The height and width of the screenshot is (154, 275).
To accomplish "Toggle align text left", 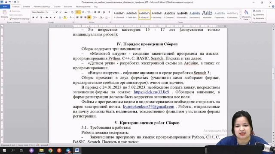I will (77, 18).
